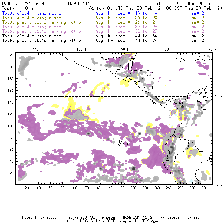Click the "110 W" longitude label
This screenshot has height=224, width=224.
point(38,49)
